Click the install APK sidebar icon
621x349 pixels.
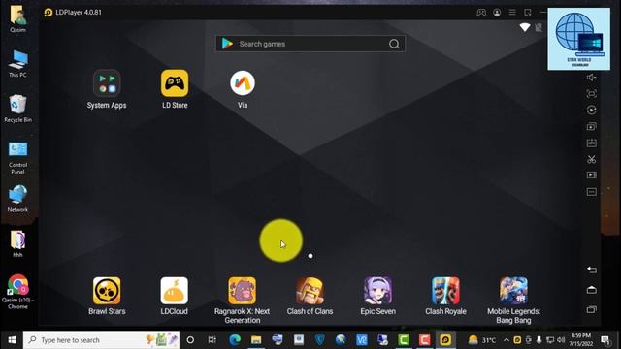pos(591,143)
